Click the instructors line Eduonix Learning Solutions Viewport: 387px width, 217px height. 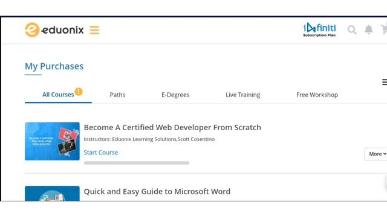coord(149,139)
